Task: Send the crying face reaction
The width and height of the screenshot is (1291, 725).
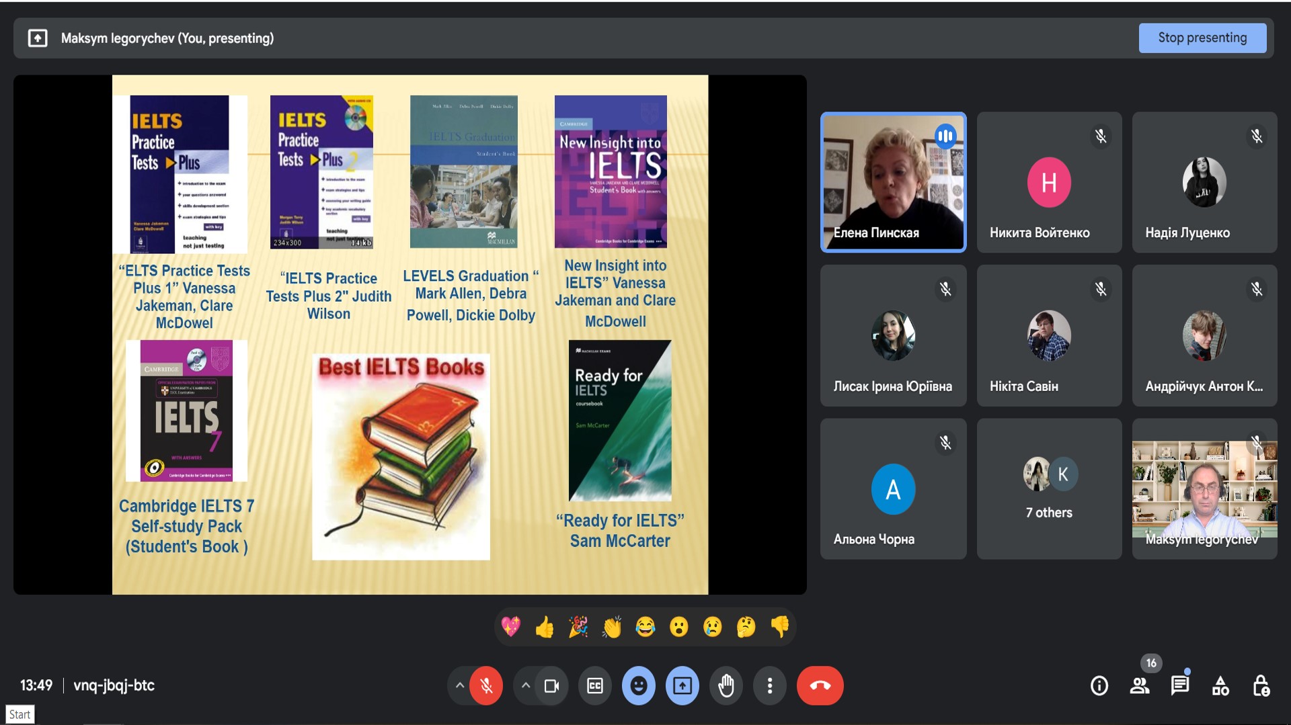Action: 713,627
